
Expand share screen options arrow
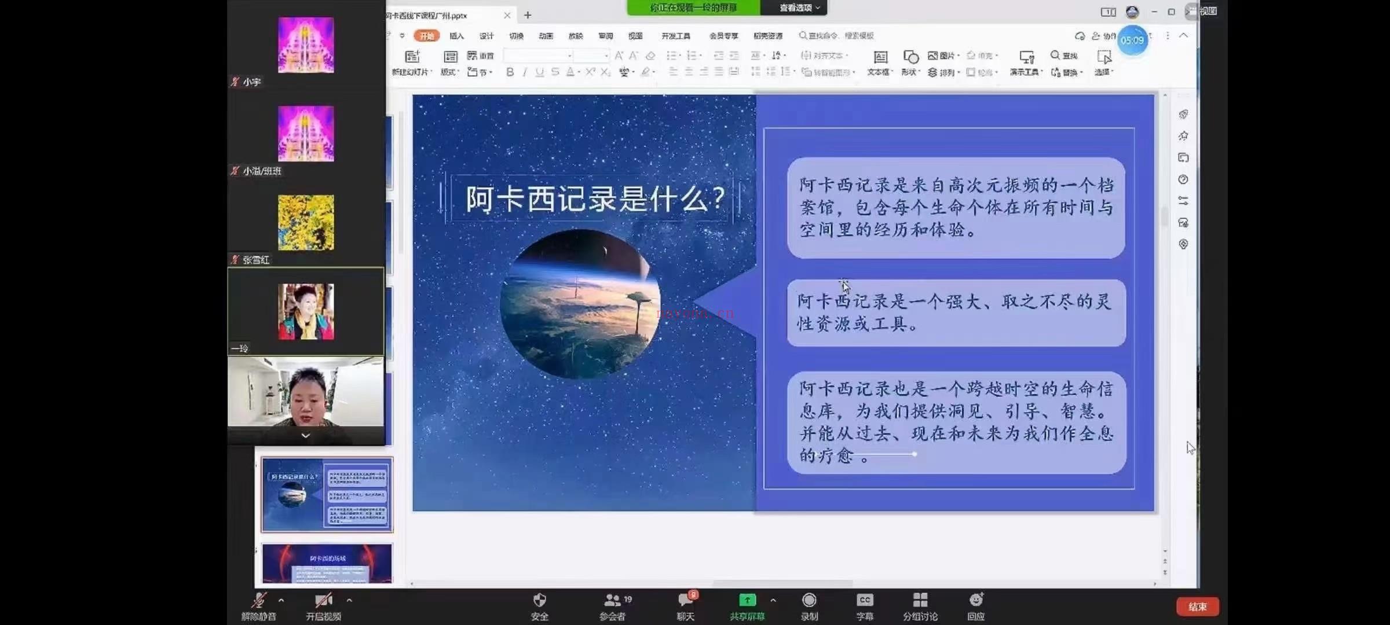(773, 600)
